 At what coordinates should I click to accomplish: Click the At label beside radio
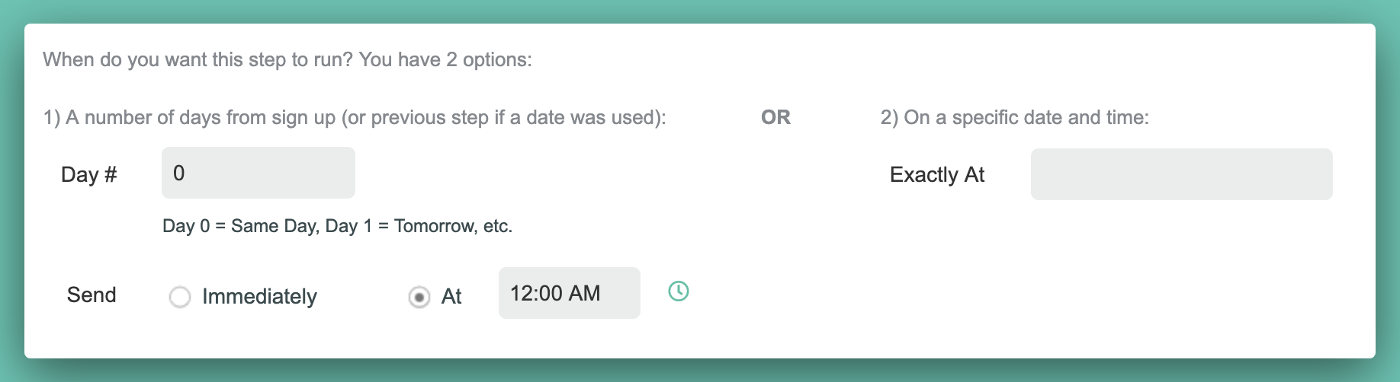coord(451,297)
